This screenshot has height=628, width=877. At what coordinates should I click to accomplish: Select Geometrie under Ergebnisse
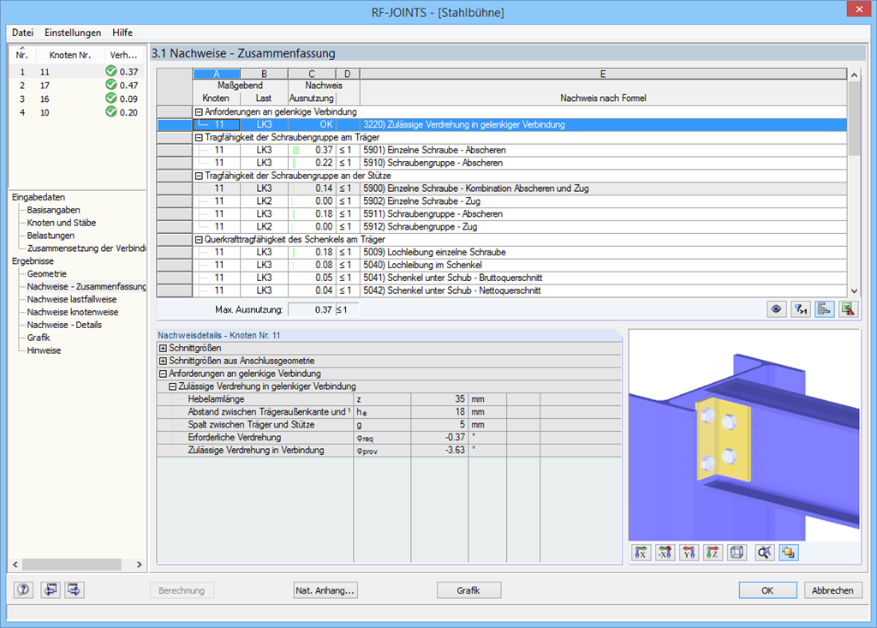point(47,273)
